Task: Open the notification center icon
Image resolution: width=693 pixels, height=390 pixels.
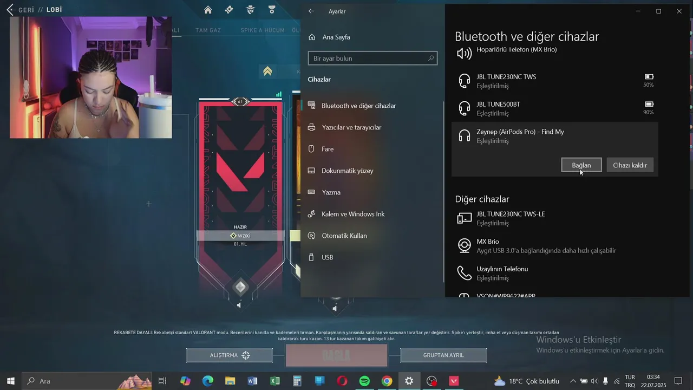Action: coord(678,381)
